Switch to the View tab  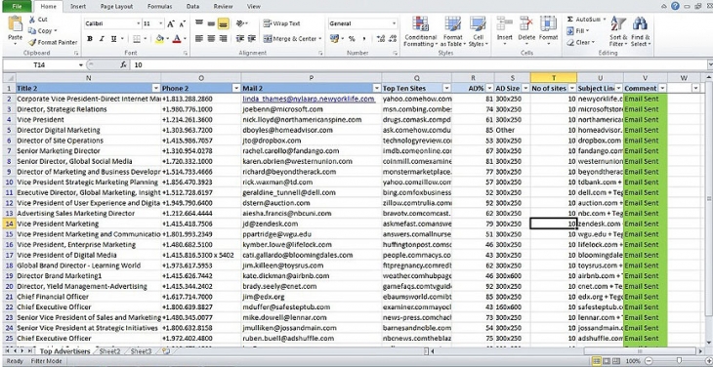[253, 7]
